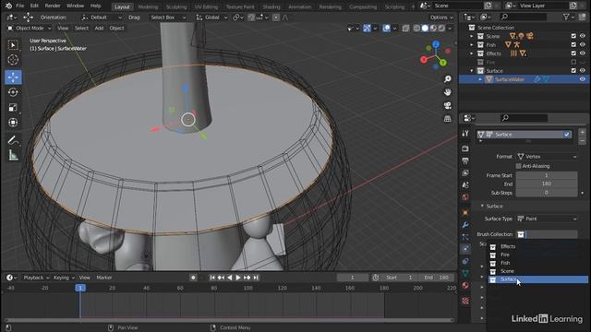Expand the Fish collection in outliner
591x332 pixels.
click(472, 45)
